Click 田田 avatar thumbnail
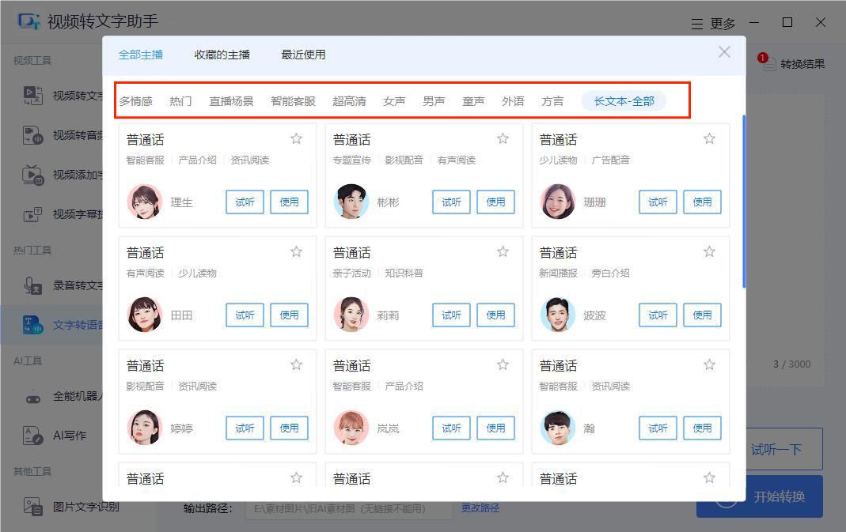Image resolution: width=846 pixels, height=532 pixels. coord(145,315)
